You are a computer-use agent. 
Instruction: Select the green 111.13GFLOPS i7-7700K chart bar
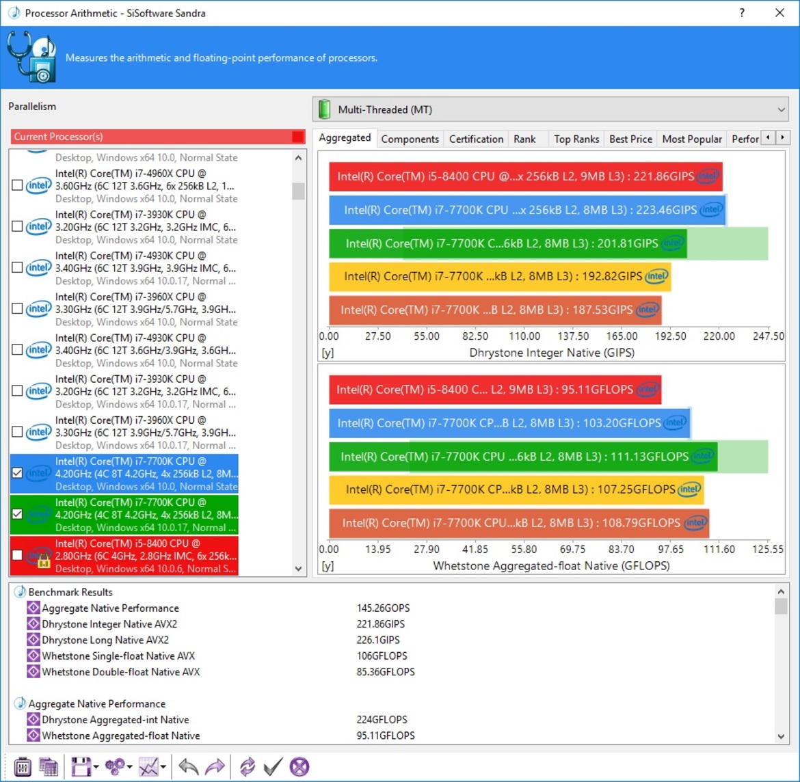pos(523,457)
